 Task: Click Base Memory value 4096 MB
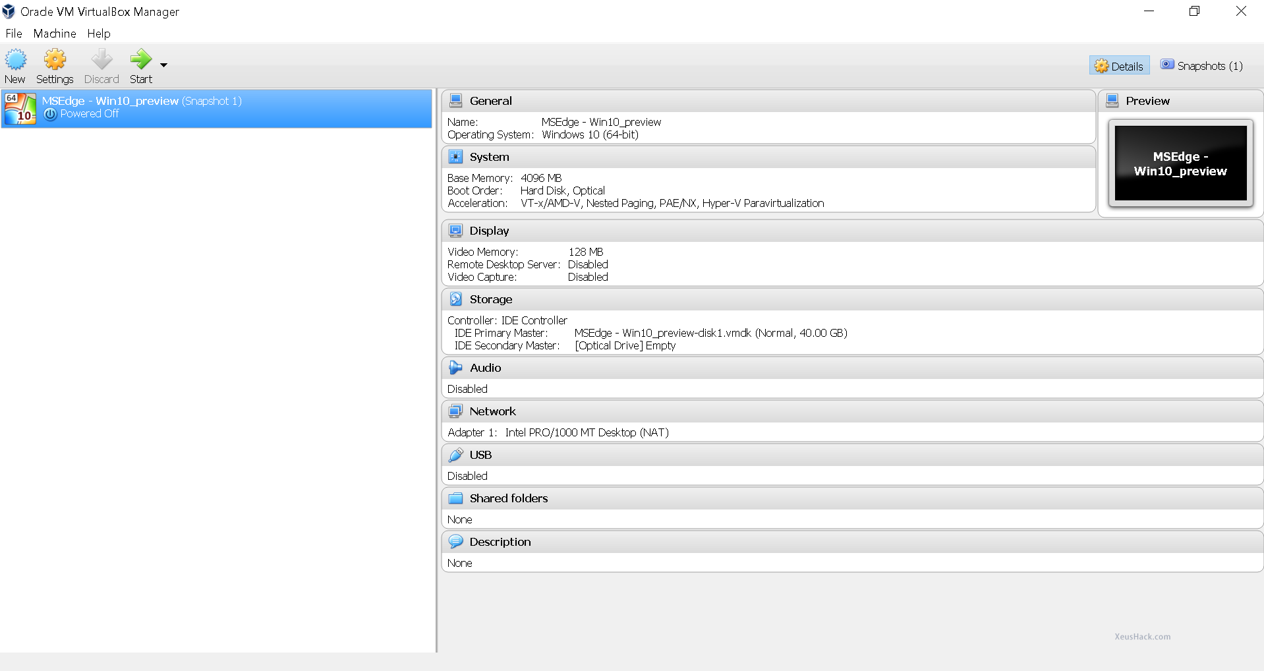[x=541, y=178]
